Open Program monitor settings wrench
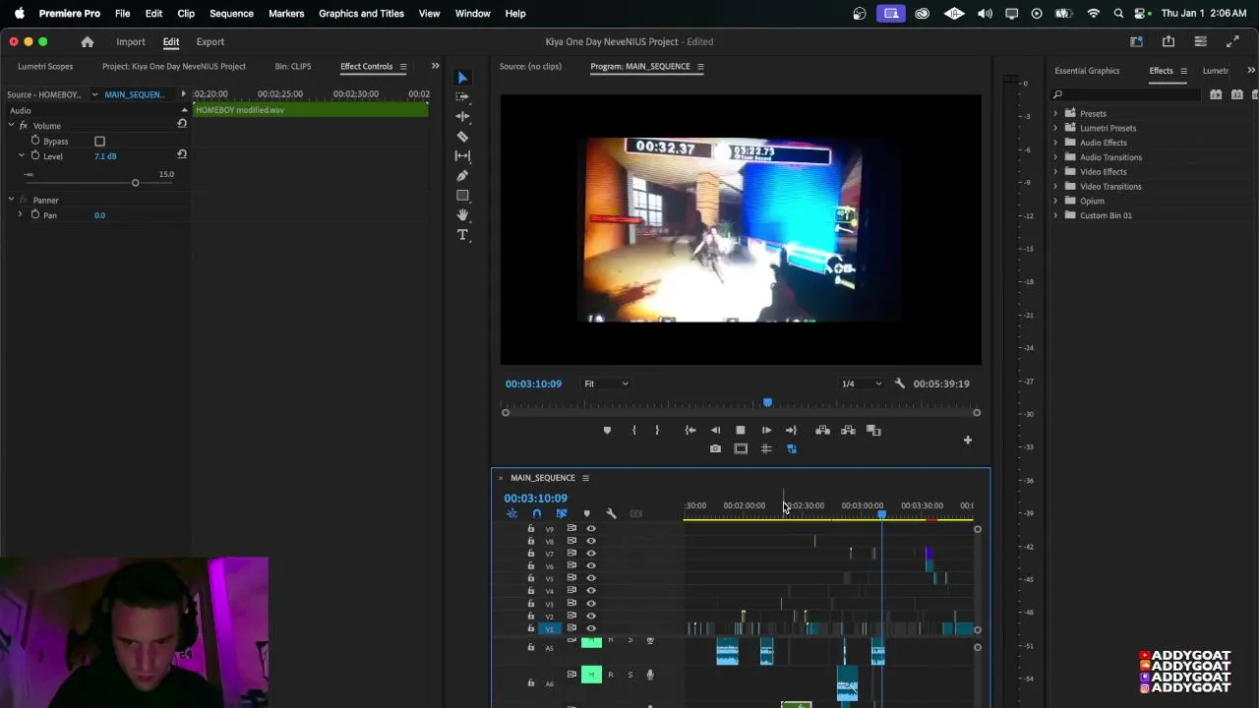The height and width of the screenshot is (708, 1259). (899, 383)
